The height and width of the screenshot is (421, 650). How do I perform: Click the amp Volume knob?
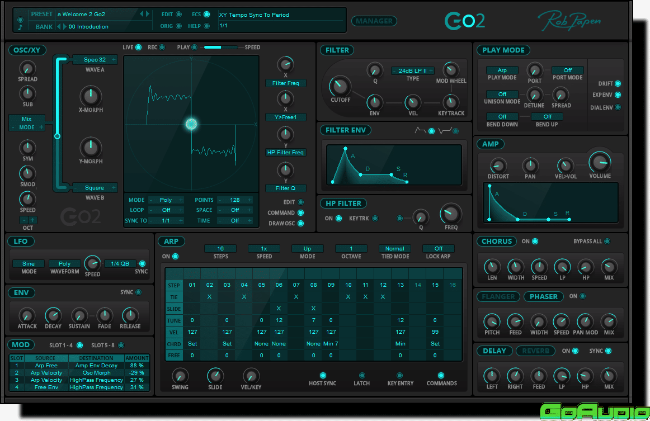click(600, 162)
